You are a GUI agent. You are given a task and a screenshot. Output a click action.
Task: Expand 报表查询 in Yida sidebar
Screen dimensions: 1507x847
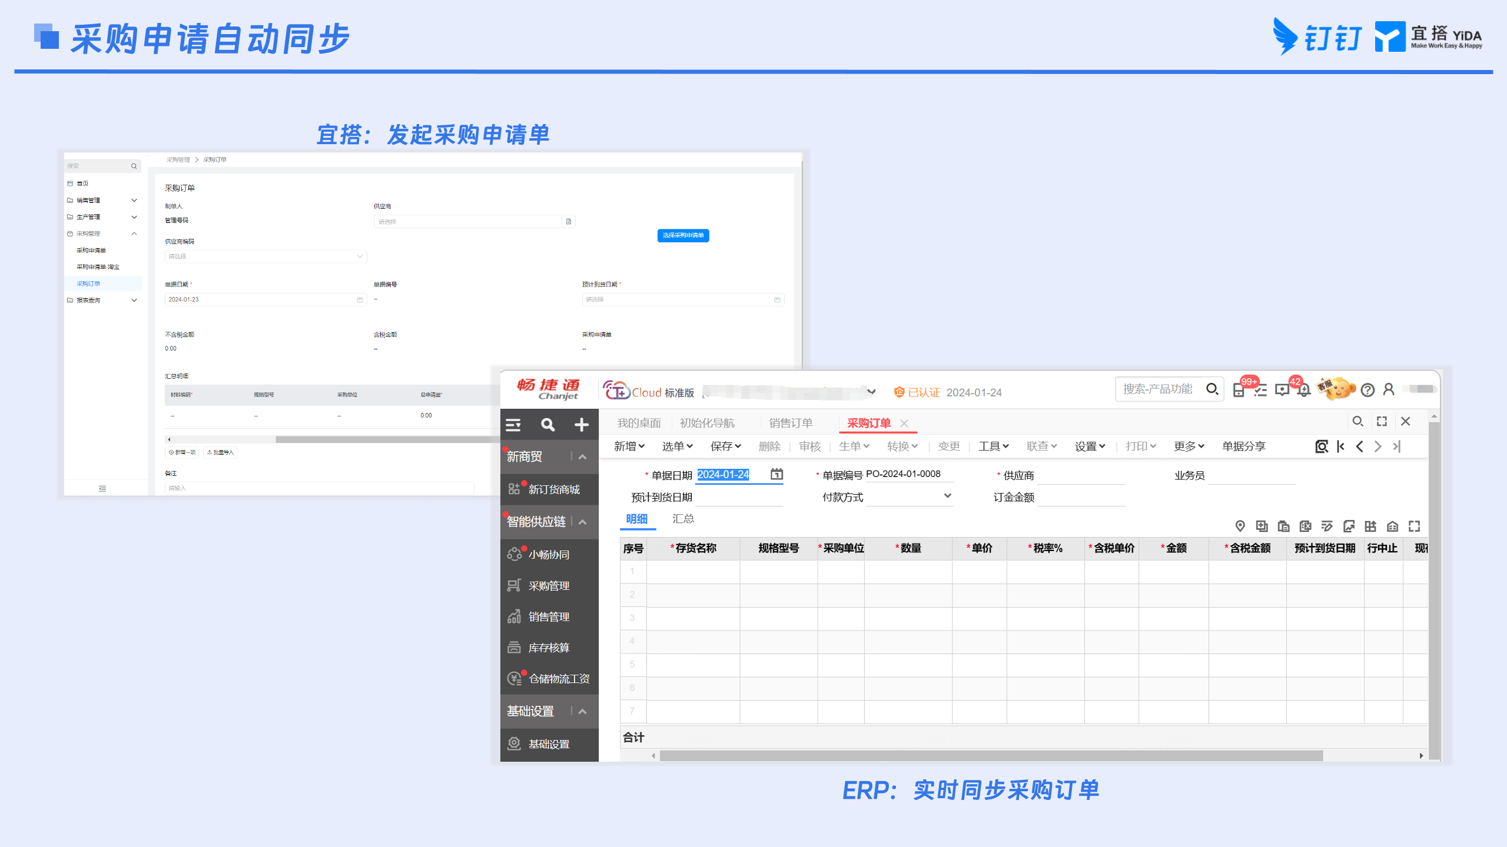pos(134,301)
